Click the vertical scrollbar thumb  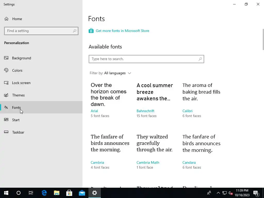(263, 39)
